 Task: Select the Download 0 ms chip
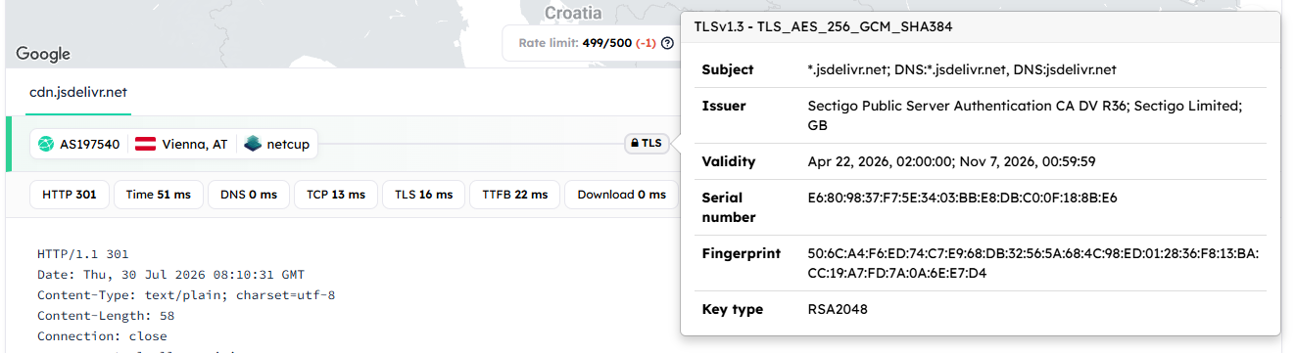(621, 195)
